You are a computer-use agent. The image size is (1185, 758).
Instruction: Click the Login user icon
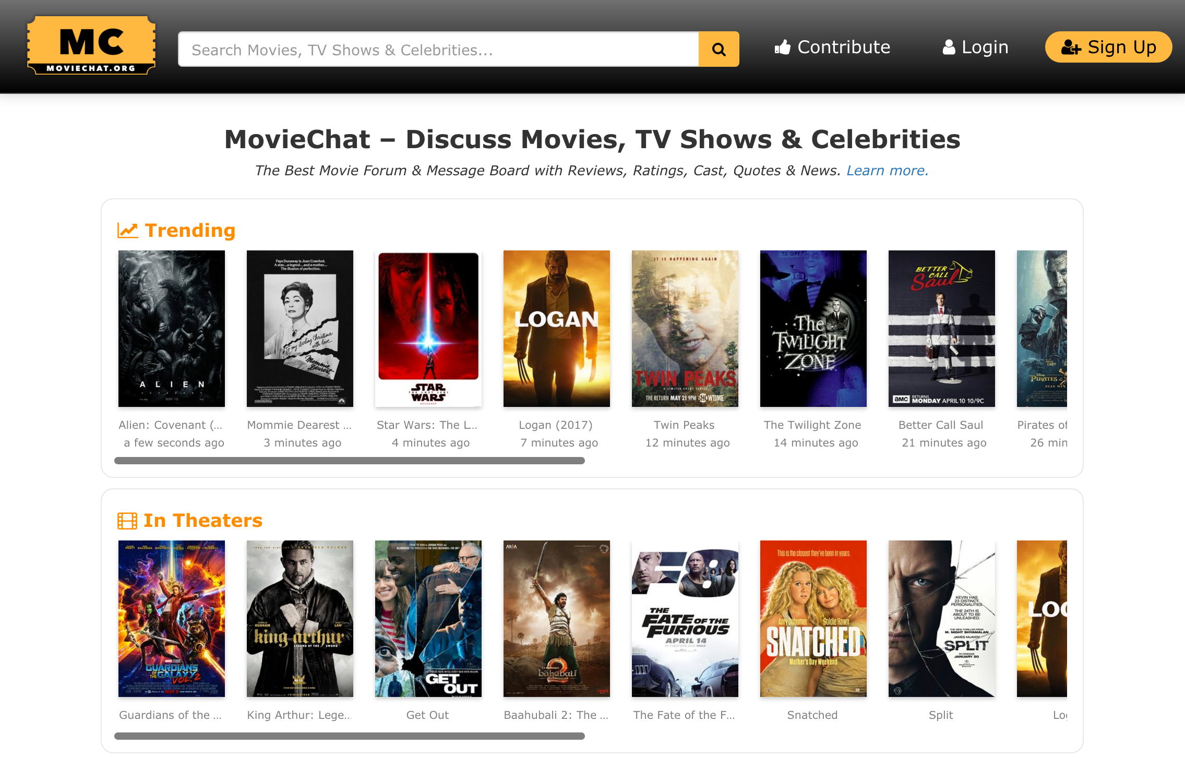949,47
